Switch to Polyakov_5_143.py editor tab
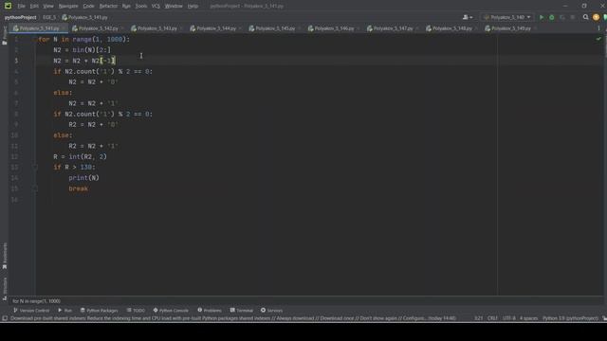Screen dimensions: 607x341 (156, 28)
